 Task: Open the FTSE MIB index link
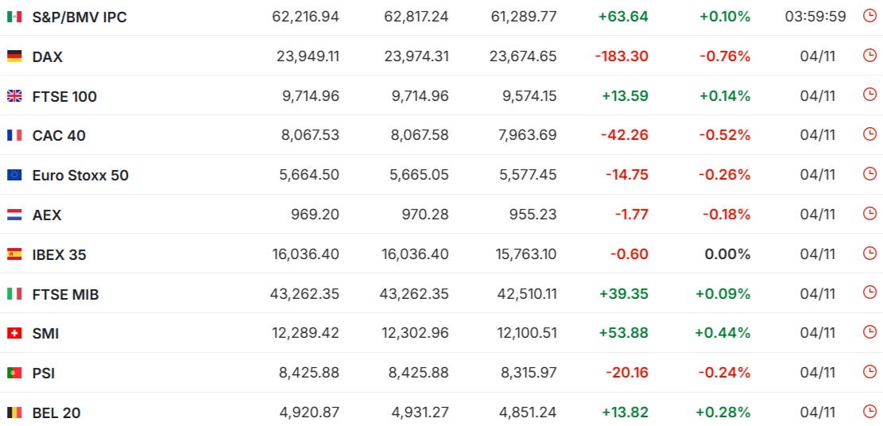click(65, 294)
